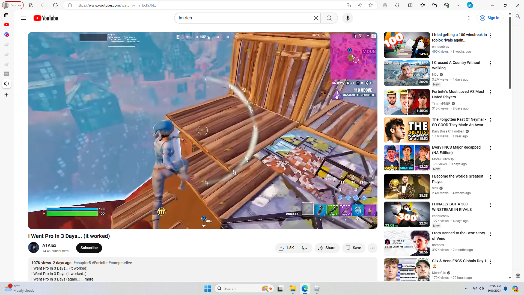Save video to a playlist
Viewport: 524px width, 295px height.
click(353, 248)
